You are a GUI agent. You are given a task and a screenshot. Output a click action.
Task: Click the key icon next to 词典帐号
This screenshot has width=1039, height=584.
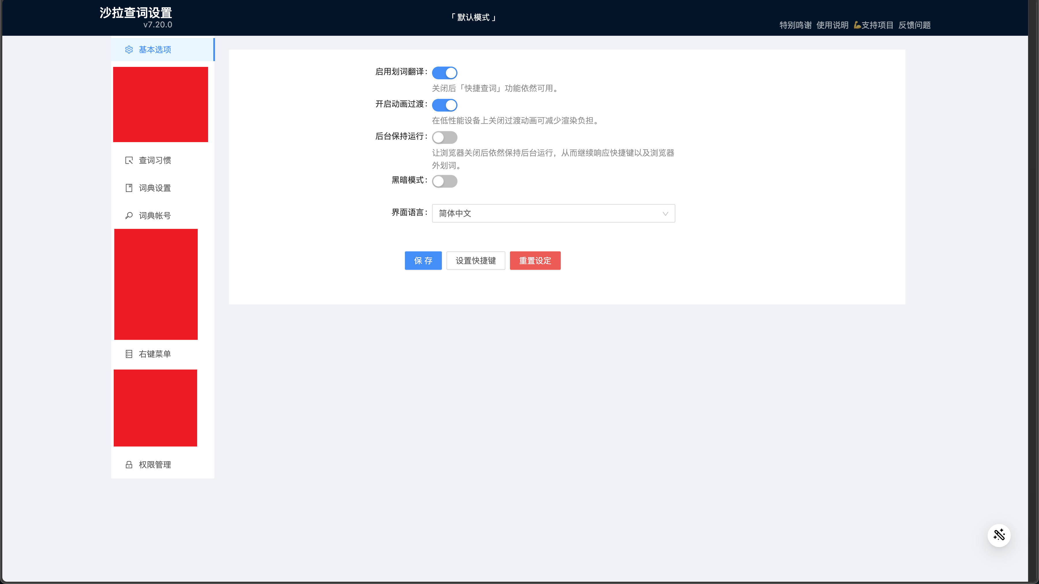tap(129, 216)
